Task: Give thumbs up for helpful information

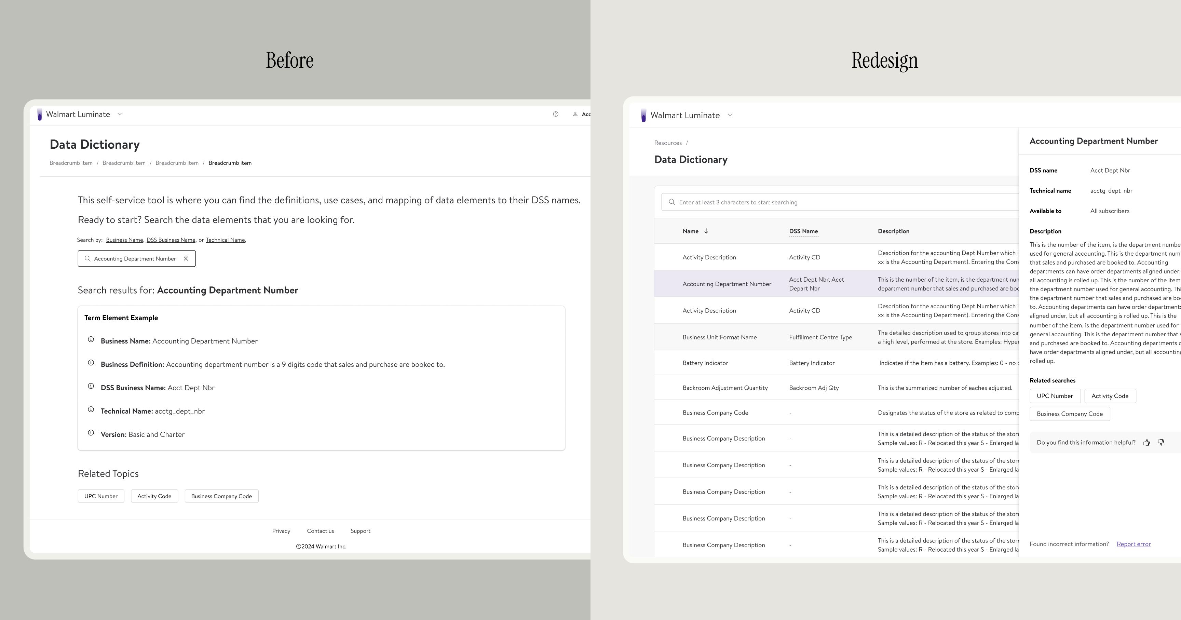Action: pos(1146,443)
